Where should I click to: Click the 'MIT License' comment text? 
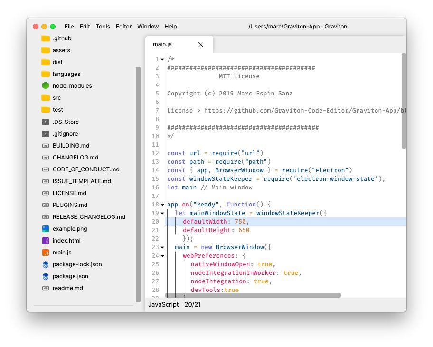[239, 76]
